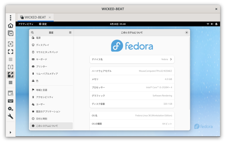This screenshot has height=143, width=226.
Task: Toggle the fullscreen corners icon
Action: (x=11, y=52)
